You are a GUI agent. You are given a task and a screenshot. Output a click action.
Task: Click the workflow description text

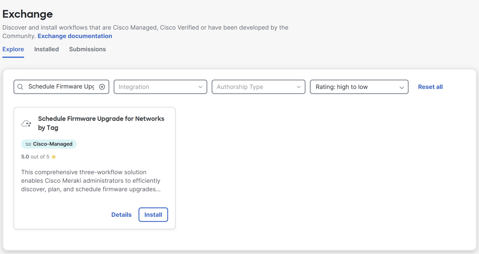[x=91, y=180]
